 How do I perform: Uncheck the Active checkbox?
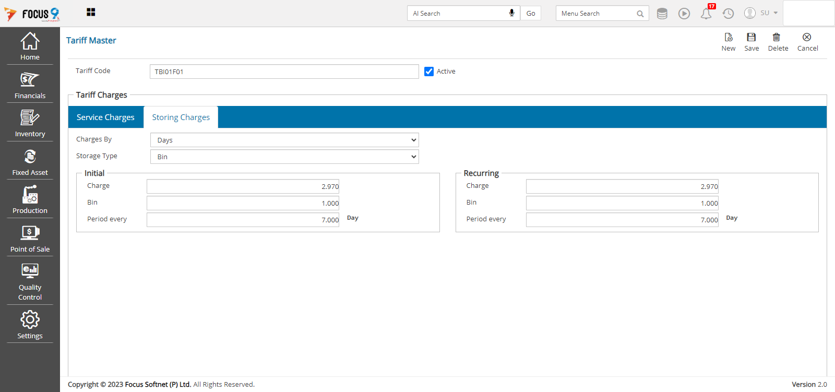click(x=429, y=72)
